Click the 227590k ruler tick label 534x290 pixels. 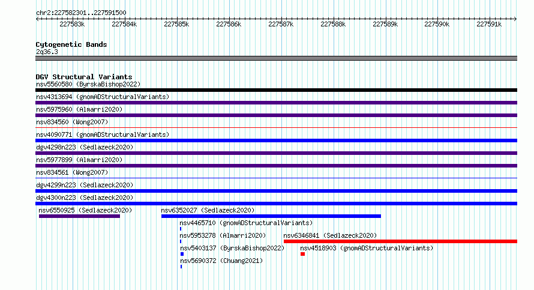437,24
